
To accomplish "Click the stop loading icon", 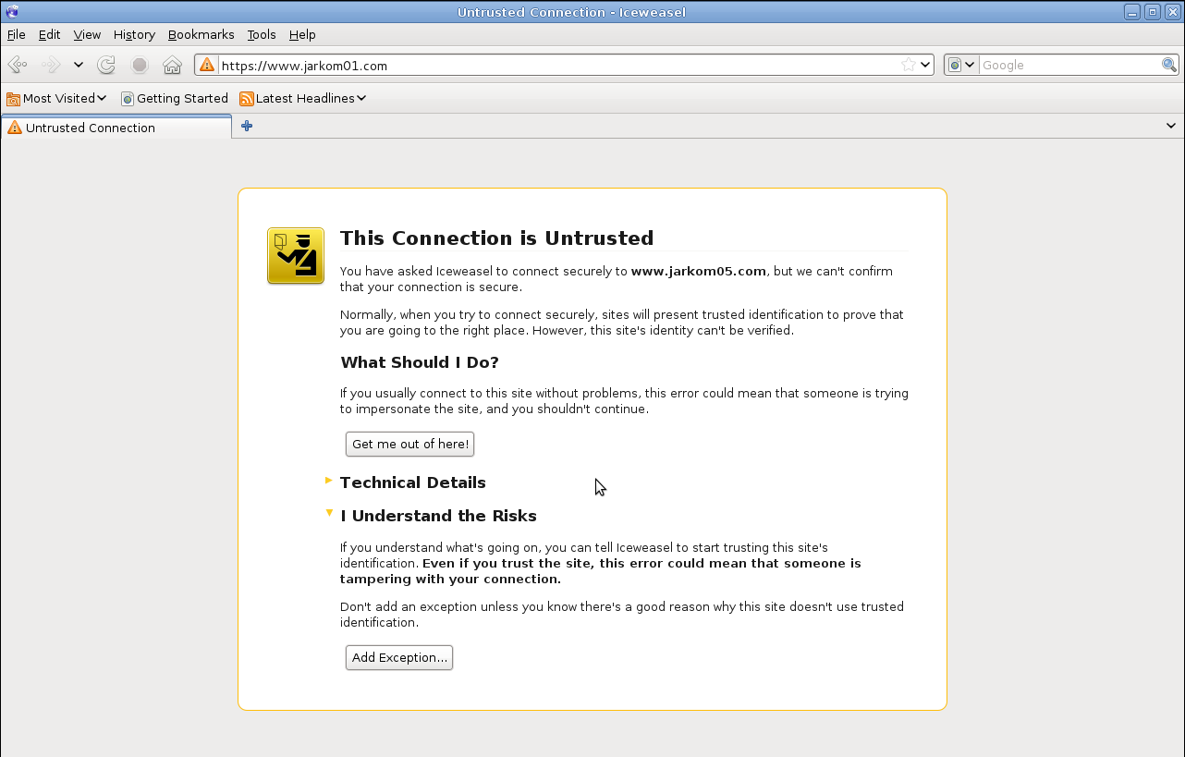I will pyautogui.click(x=139, y=65).
